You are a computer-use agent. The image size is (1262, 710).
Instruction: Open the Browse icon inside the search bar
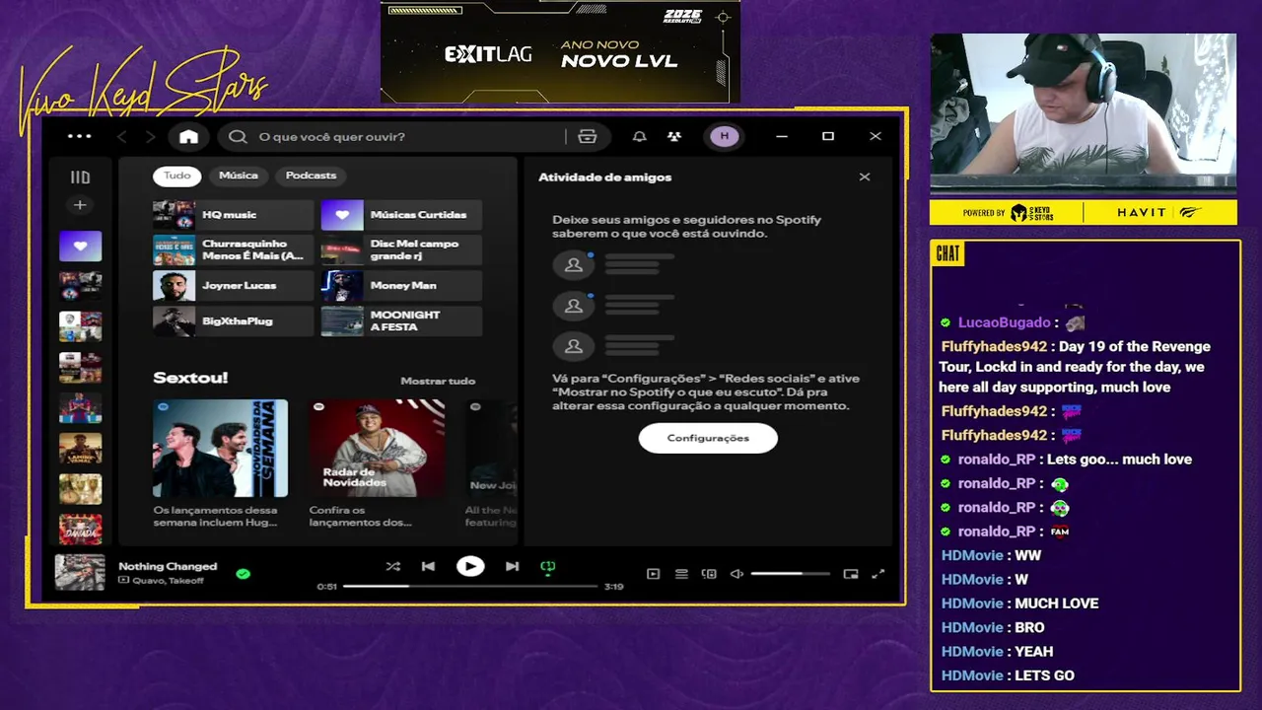(588, 136)
